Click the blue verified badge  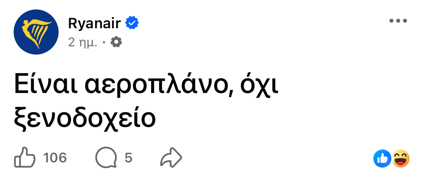tap(132, 23)
